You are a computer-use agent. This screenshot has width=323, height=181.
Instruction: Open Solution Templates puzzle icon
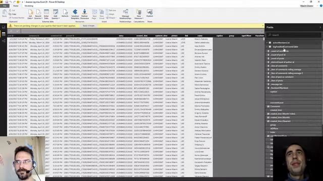(75, 12)
